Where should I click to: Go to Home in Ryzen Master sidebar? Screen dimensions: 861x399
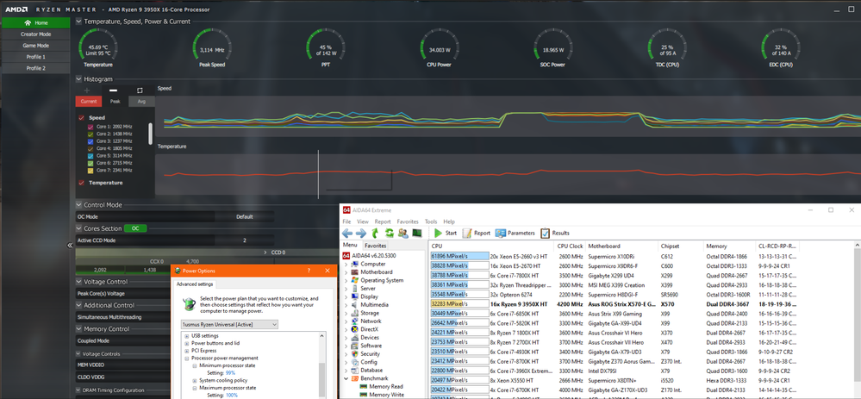[x=35, y=22]
